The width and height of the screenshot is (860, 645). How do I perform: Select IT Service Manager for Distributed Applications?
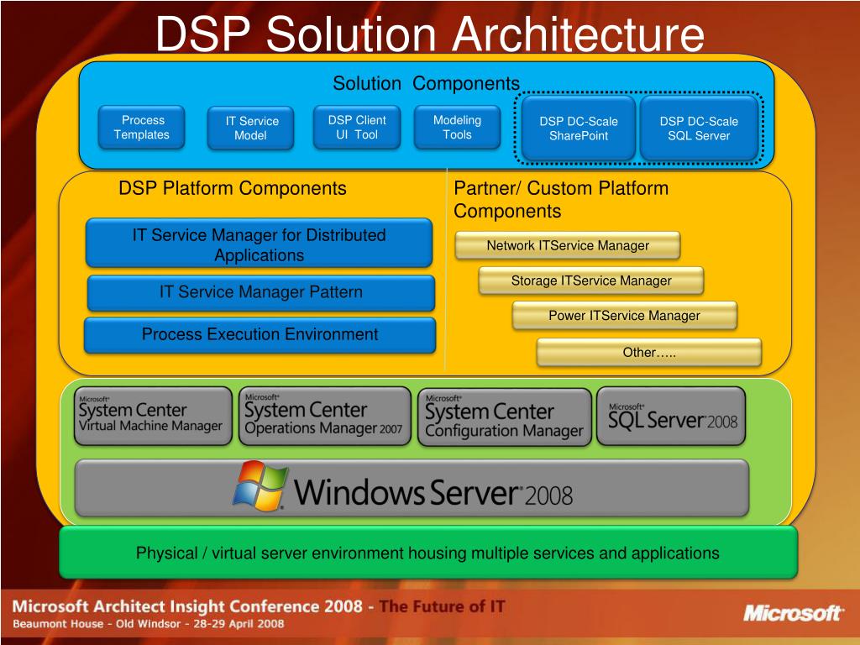259,243
